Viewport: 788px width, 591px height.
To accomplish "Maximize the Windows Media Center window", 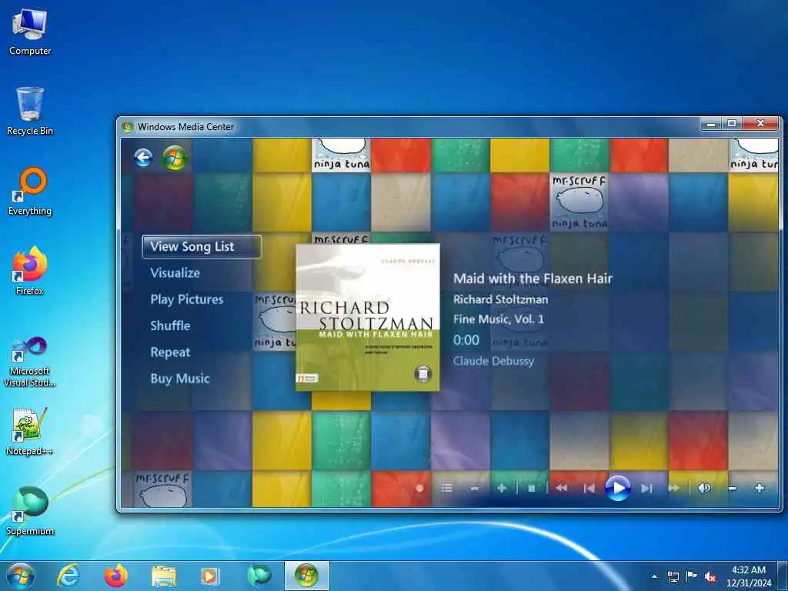I will pyautogui.click(x=733, y=123).
